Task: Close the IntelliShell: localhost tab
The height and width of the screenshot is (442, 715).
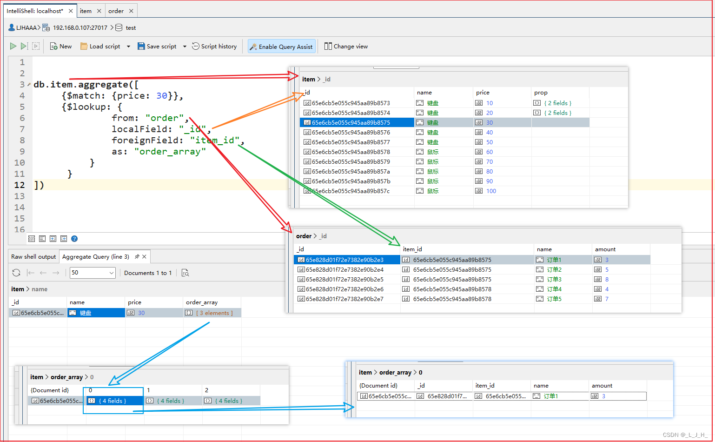Action: coord(71,11)
